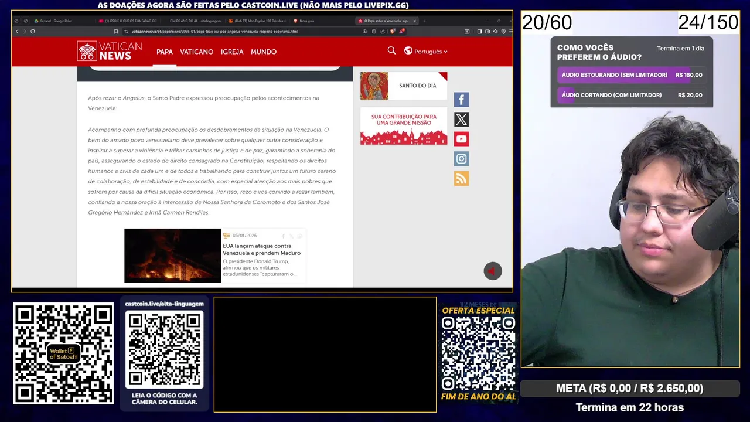Choose poll option ÁUDIO ESTOURANDO (SEM LIMITADOR)
The image size is (750, 422).
click(x=632, y=75)
